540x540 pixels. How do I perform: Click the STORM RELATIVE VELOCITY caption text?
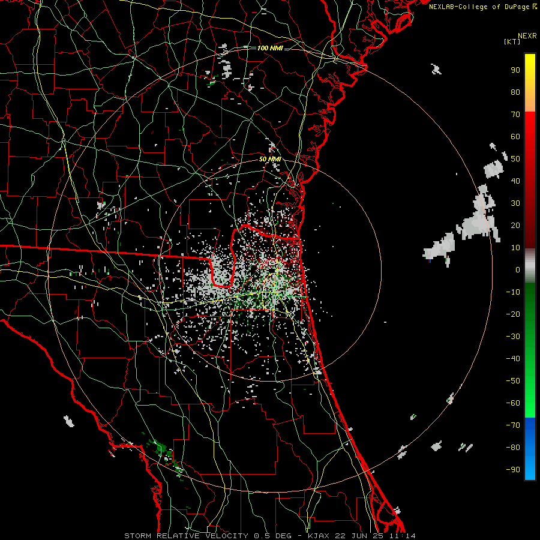[186, 536]
